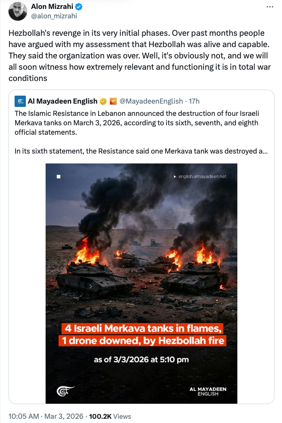
Task: Click Alon Mizrahi's profile avatar
Action: [x=17, y=10]
